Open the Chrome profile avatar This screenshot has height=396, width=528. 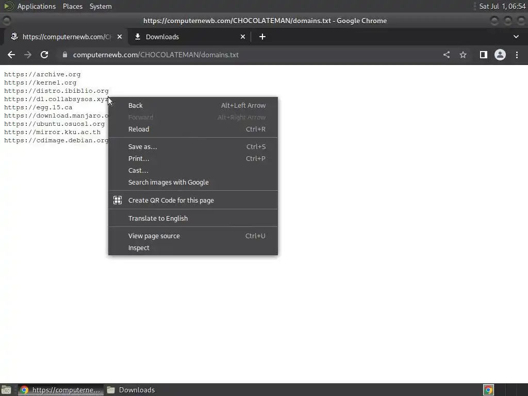(x=500, y=55)
